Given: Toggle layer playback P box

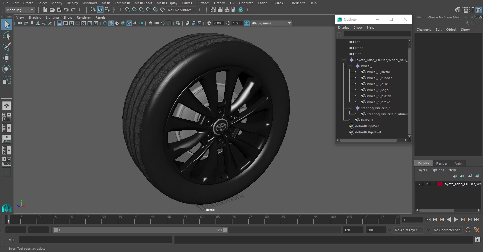Looking at the screenshot, I should pyautogui.click(x=427, y=184).
